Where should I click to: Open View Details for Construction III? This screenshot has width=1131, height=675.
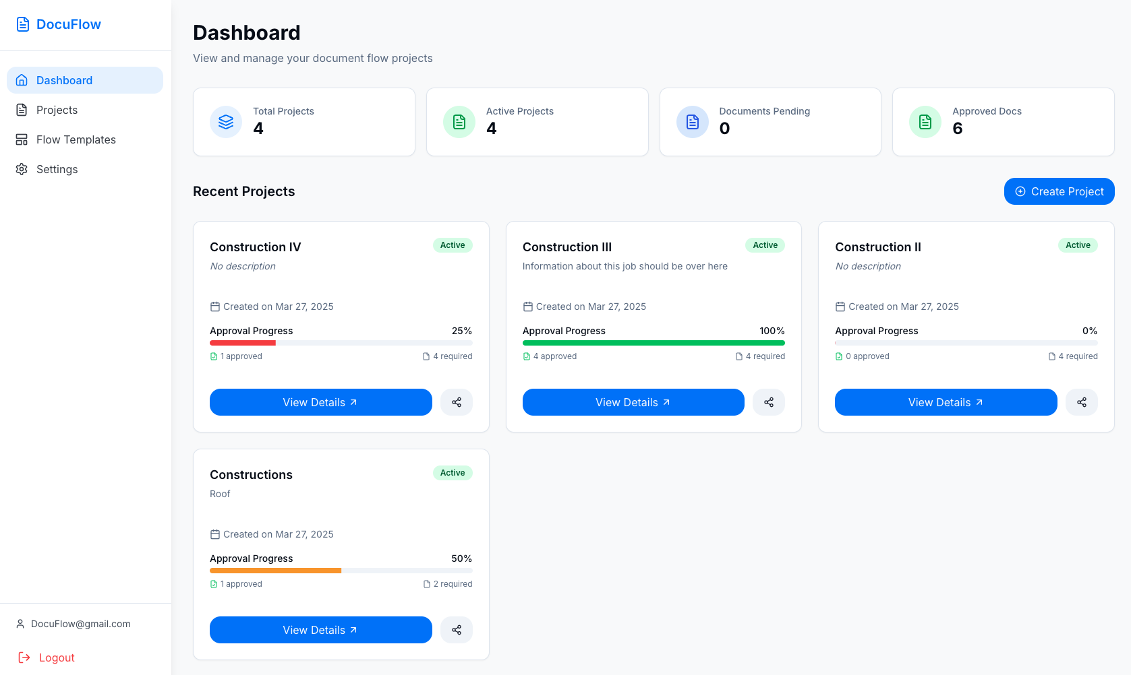tap(633, 402)
